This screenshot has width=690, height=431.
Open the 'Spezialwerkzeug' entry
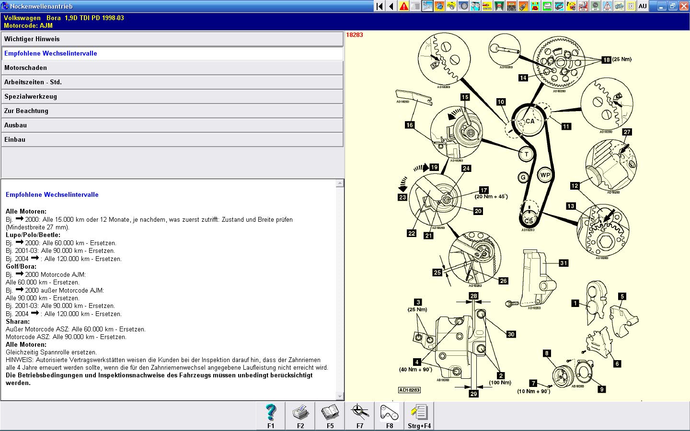172,97
